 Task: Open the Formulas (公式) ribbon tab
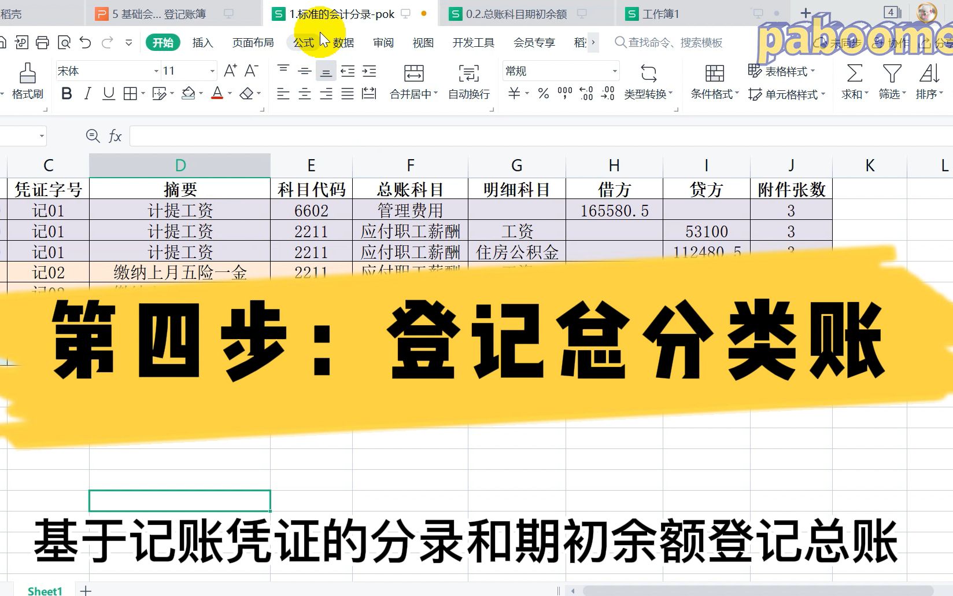pyautogui.click(x=303, y=42)
